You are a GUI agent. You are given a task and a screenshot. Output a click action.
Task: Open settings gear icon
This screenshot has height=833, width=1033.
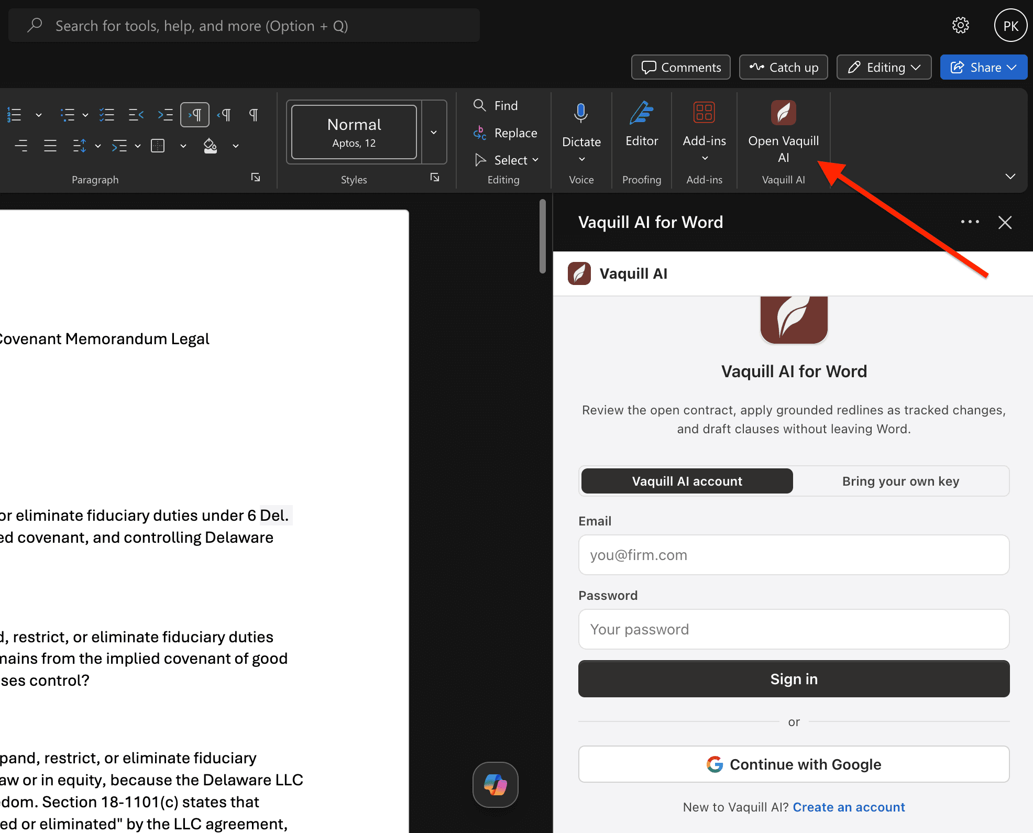tap(960, 25)
